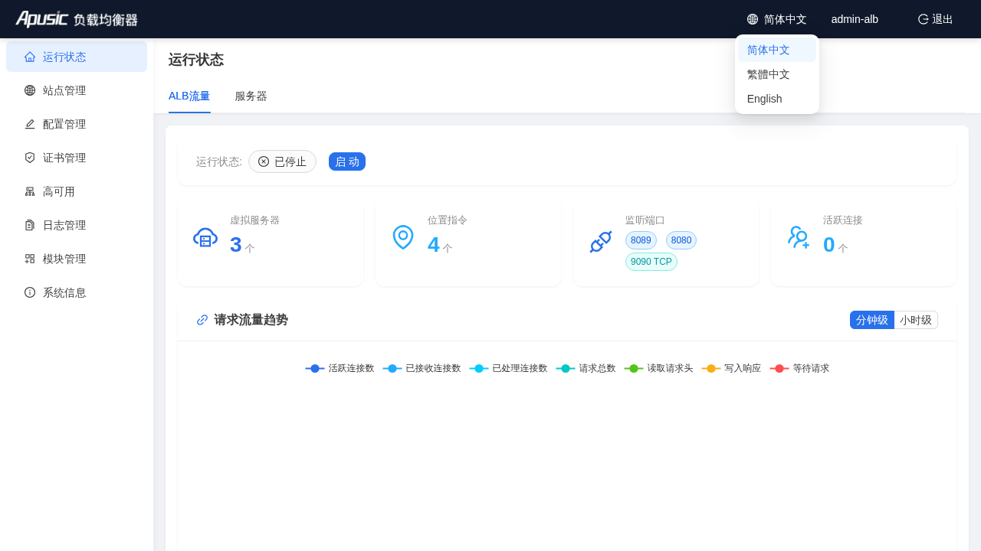Click the cluster icon beside 高可用

(30, 191)
